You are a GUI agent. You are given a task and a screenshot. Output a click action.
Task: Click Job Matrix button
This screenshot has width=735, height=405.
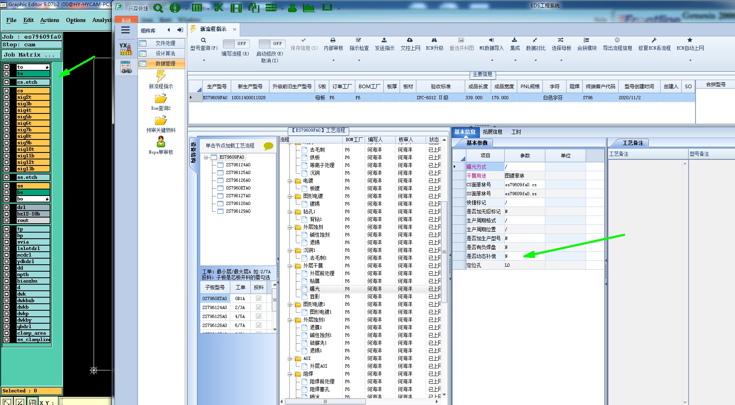click(32, 54)
